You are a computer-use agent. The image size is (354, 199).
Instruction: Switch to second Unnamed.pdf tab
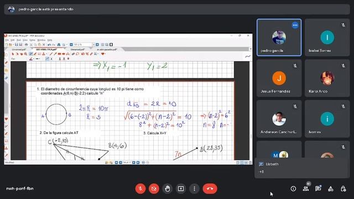coord(77,49)
